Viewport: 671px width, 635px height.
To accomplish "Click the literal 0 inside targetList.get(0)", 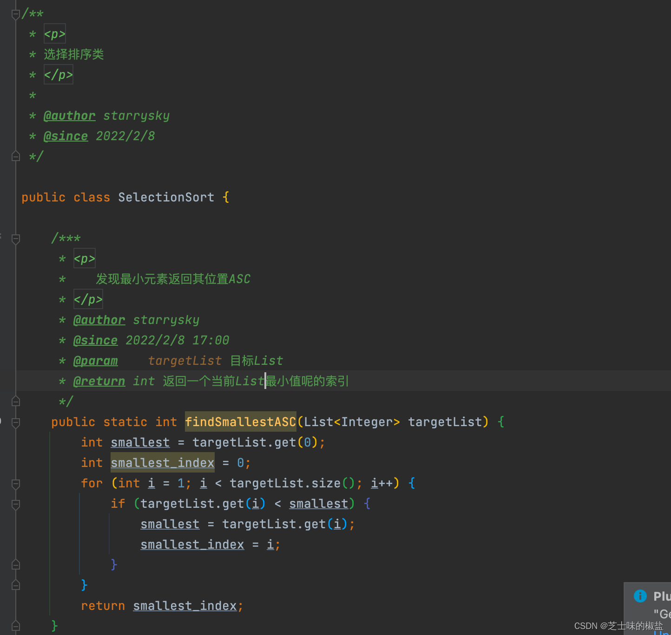I will (308, 442).
